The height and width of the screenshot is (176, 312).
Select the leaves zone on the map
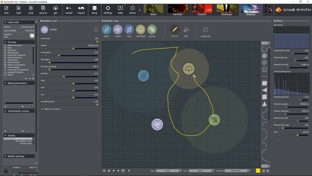coord(214,120)
